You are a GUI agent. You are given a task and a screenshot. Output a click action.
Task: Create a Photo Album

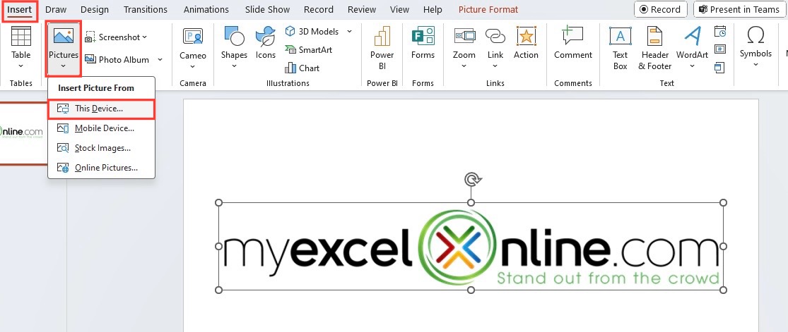point(117,60)
